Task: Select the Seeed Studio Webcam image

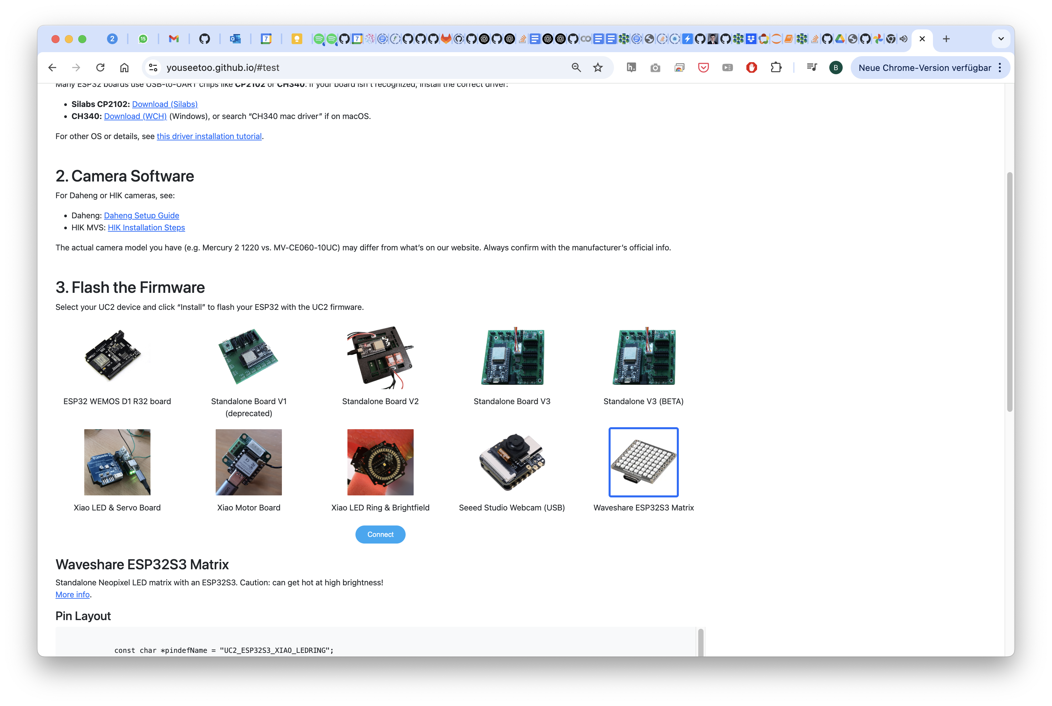Action: coord(512,462)
